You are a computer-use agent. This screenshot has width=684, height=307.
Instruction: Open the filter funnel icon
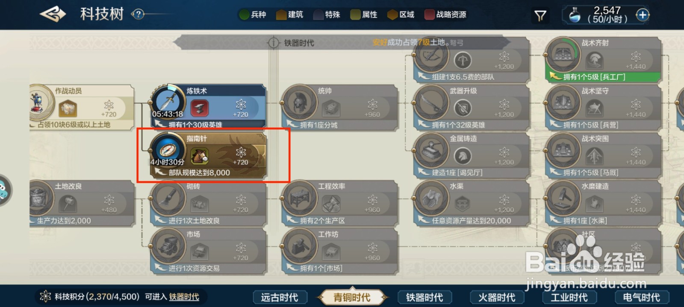click(x=540, y=16)
